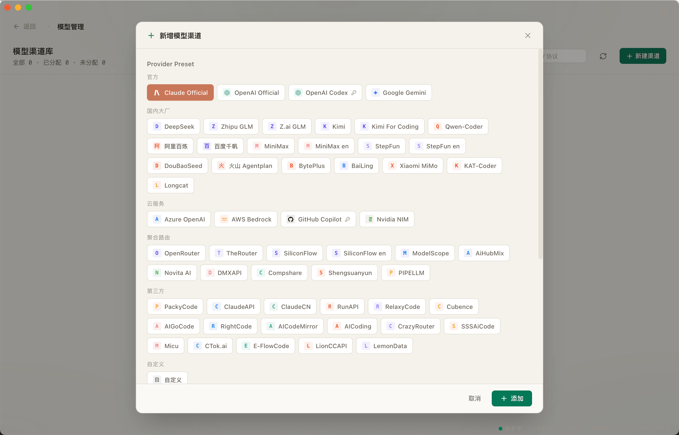
Task: Pick the AICodeMirror provider
Action: pyautogui.click(x=292, y=326)
